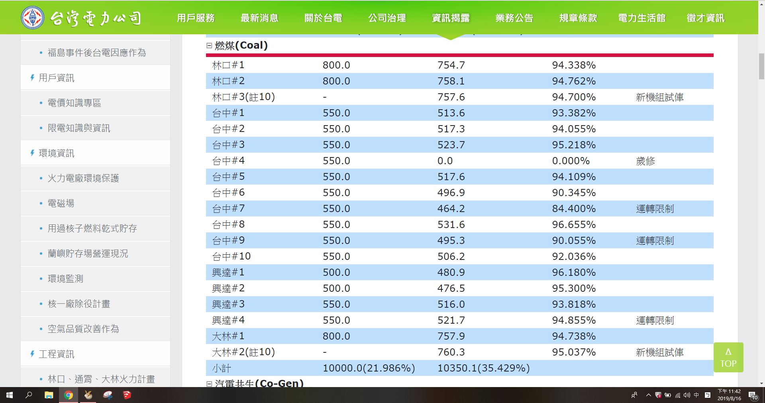The height and width of the screenshot is (403, 765).
Task: Select the 760.3 output for 大林#2
Action: coord(451,352)
